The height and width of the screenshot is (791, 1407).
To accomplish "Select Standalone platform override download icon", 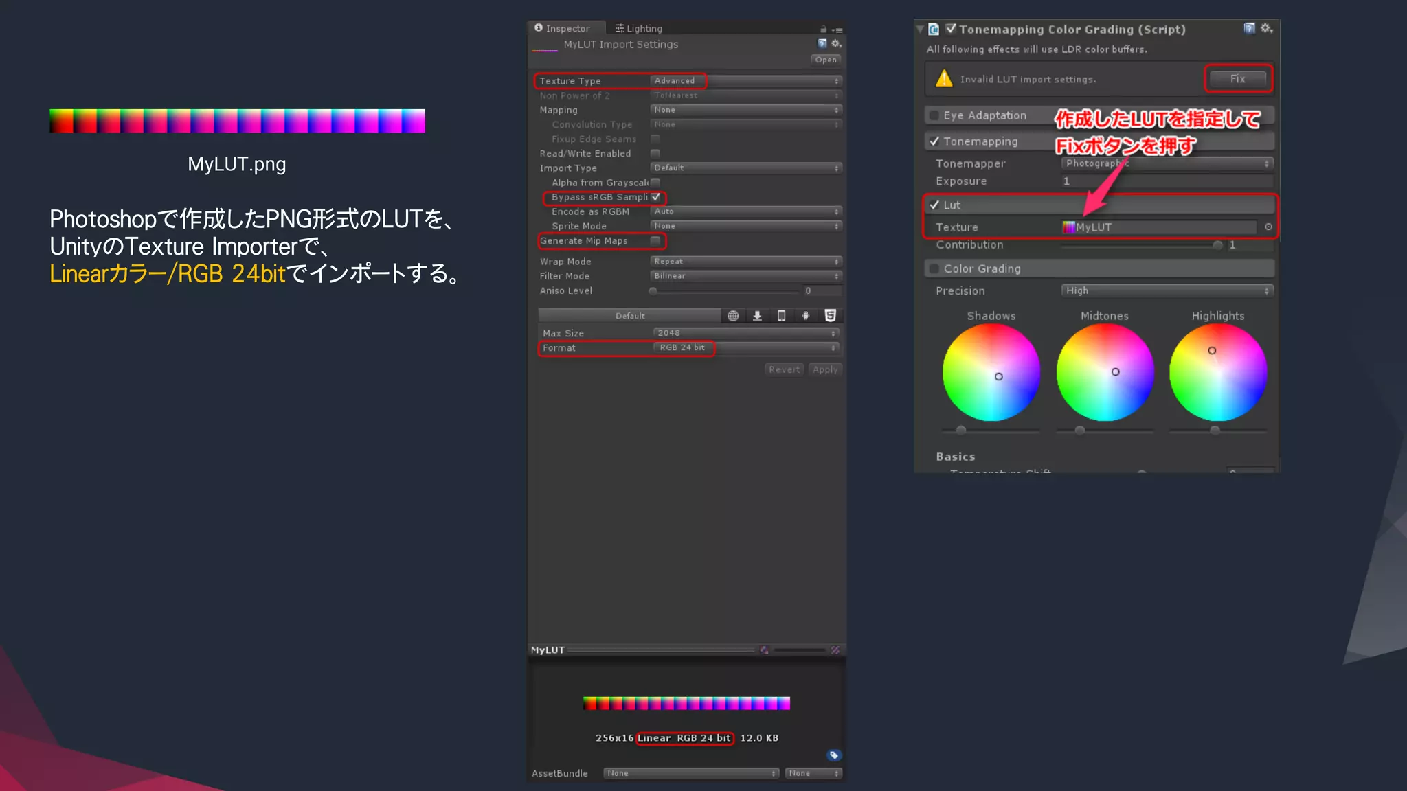I will click(x=757, y=316).
